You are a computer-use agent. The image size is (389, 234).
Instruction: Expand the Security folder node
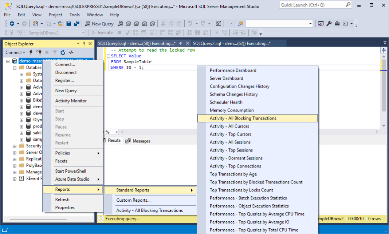(15, 146)
